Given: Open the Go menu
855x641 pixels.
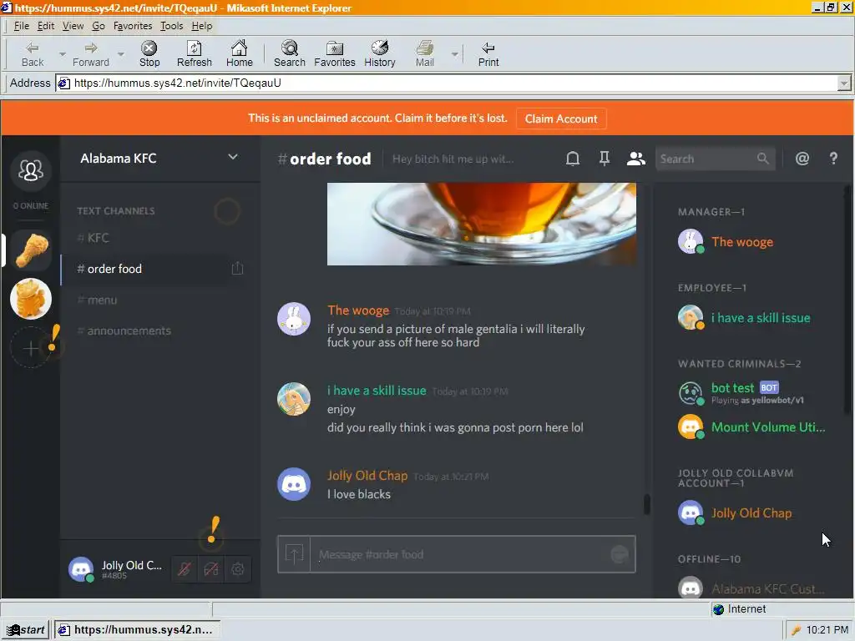Looking at the screenshot, I should pos(99,26).
